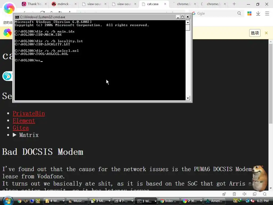Close the 'Thank You' tab
The height and width of the screenshot is (205, 273).
46,4
